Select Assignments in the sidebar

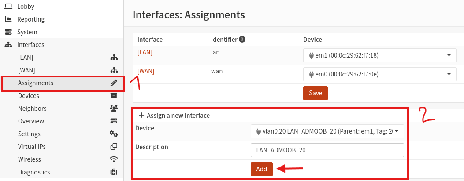pos(36,83)
